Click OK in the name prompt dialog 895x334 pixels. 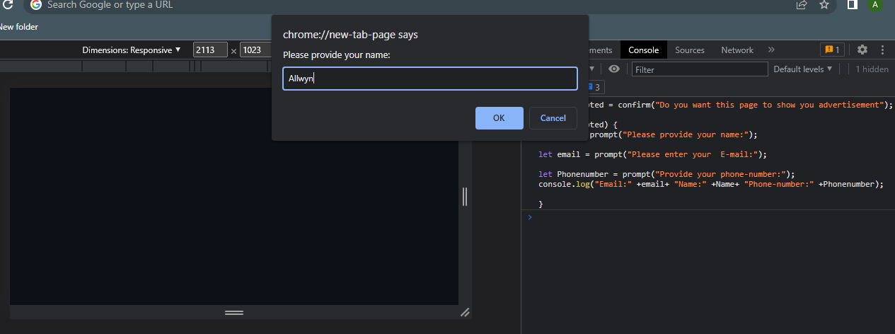[x=499, y=118]
